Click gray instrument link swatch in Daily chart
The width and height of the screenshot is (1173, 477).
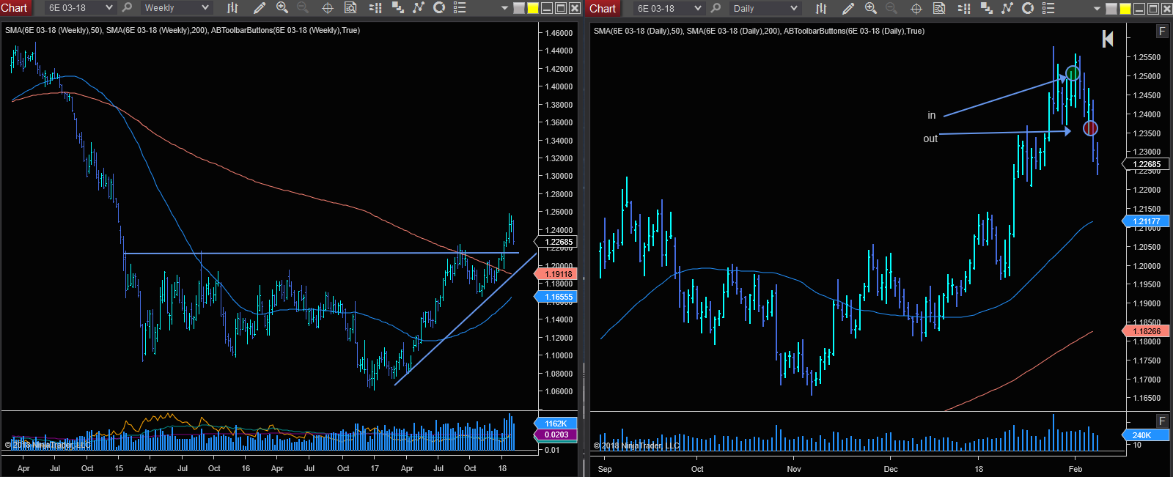pos(1111,9)
